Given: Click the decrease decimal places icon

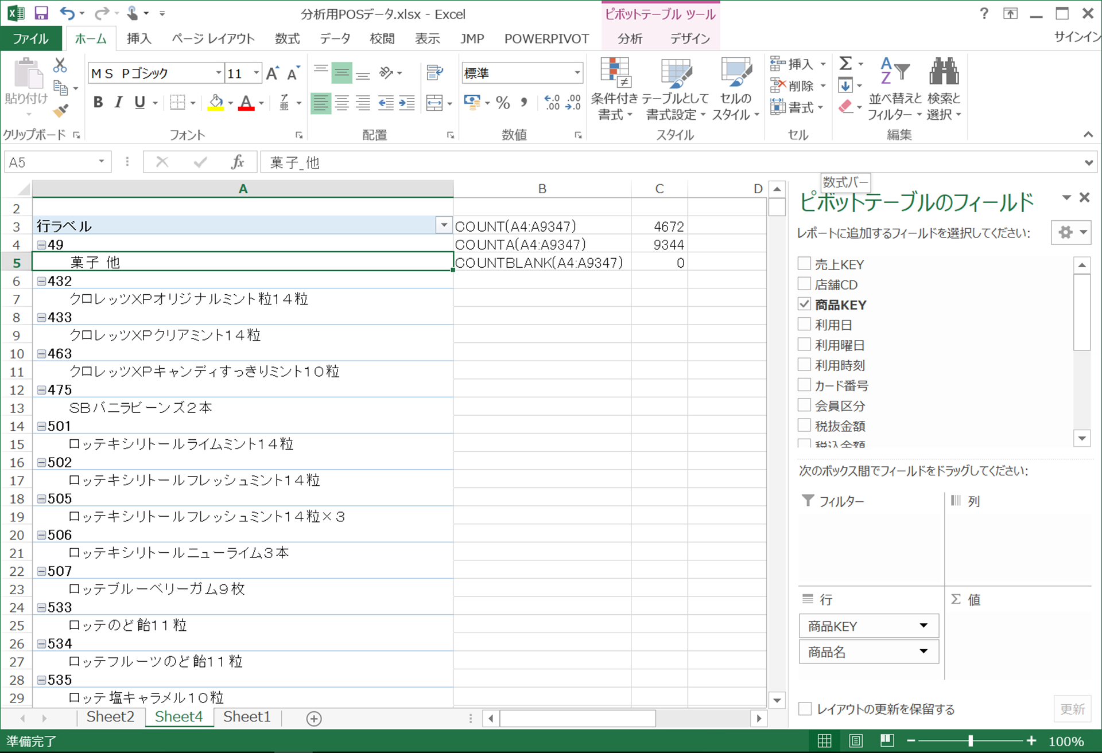Looking at the screenshot, I should coord(573,103).
